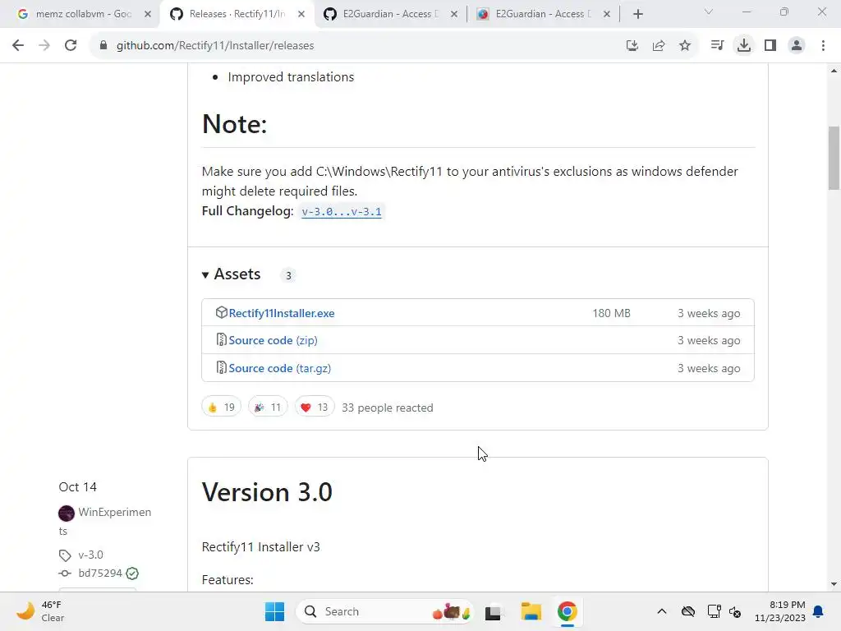Open the v-3.0 tag link

90,555
